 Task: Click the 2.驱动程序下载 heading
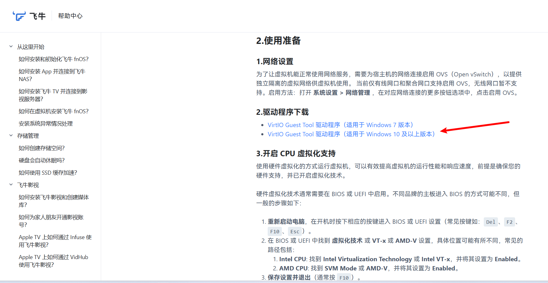pos(282,112)
